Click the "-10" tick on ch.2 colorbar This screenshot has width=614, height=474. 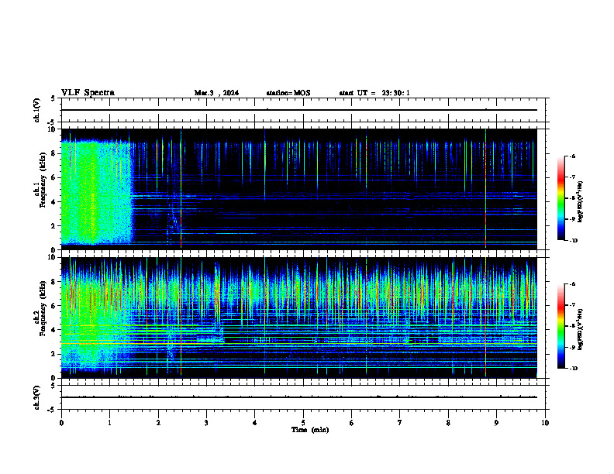point(574,368)
